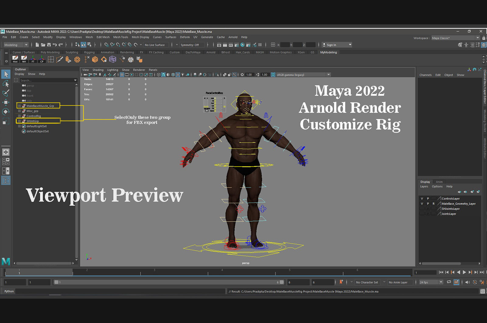The width and height of the screenshot is (487, 323).
Task: Create a new scene with the toolbar icon
Action: [37, 45]
